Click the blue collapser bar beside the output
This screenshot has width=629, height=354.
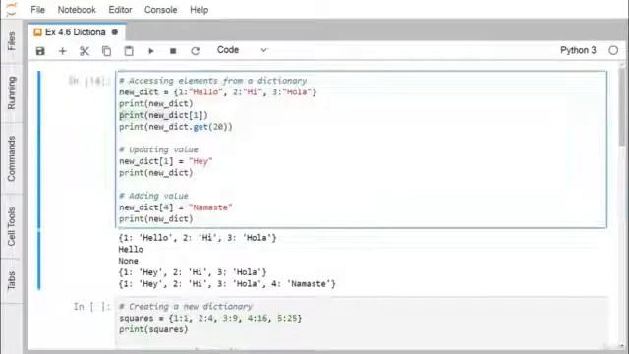39,260
